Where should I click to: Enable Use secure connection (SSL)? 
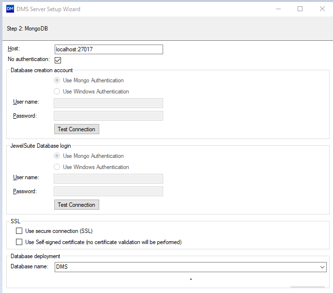point(19,231)
